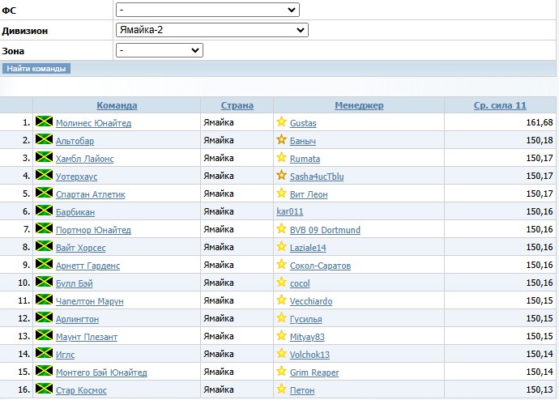The height and width of the screenshot is (400, 559).
Task: Click strength value 150,18 in Альтобар row
Action: [x=540, y=140]
